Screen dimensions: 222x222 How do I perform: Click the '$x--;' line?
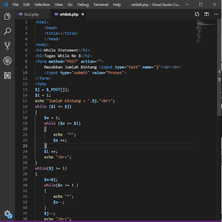click(x=59, y=202)
